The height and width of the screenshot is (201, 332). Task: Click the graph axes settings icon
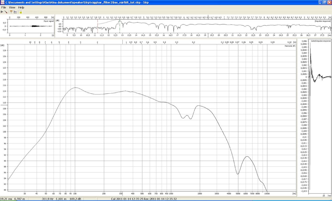click(x=15, y=12)
